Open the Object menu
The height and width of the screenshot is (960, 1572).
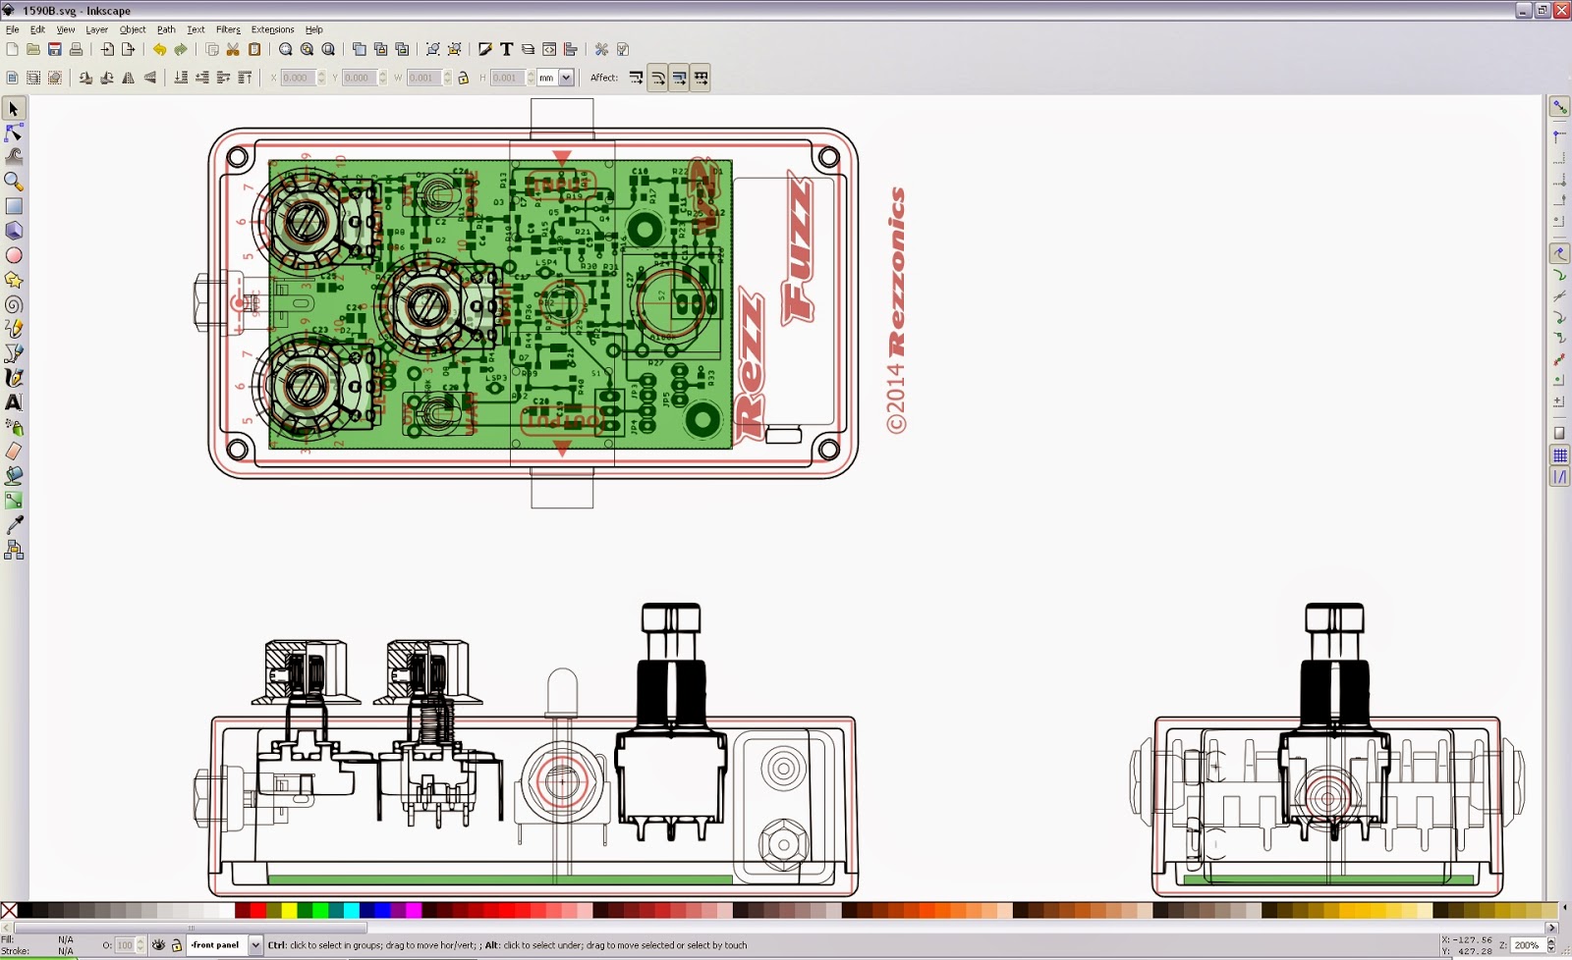coord(133,29)
